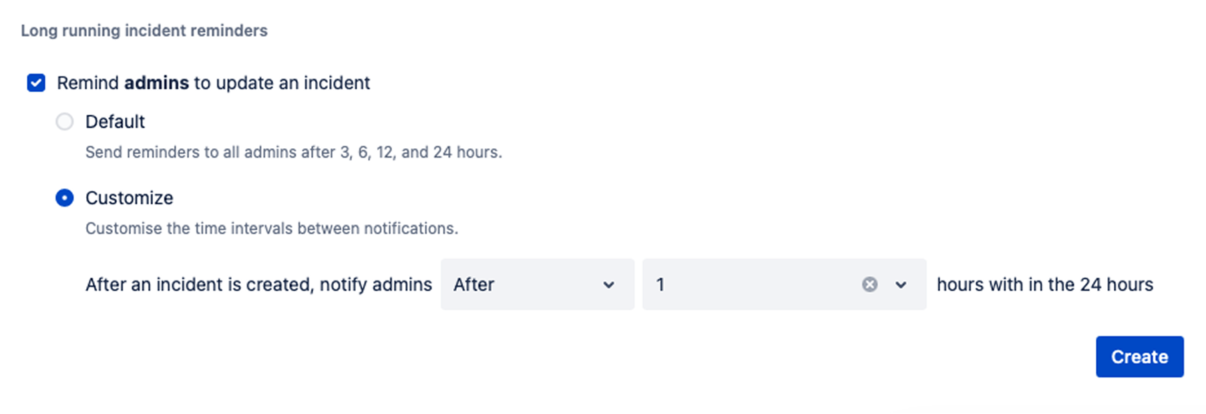Click the circled x to reset the hours value
Screen dimensions: 1206x414
869,284
